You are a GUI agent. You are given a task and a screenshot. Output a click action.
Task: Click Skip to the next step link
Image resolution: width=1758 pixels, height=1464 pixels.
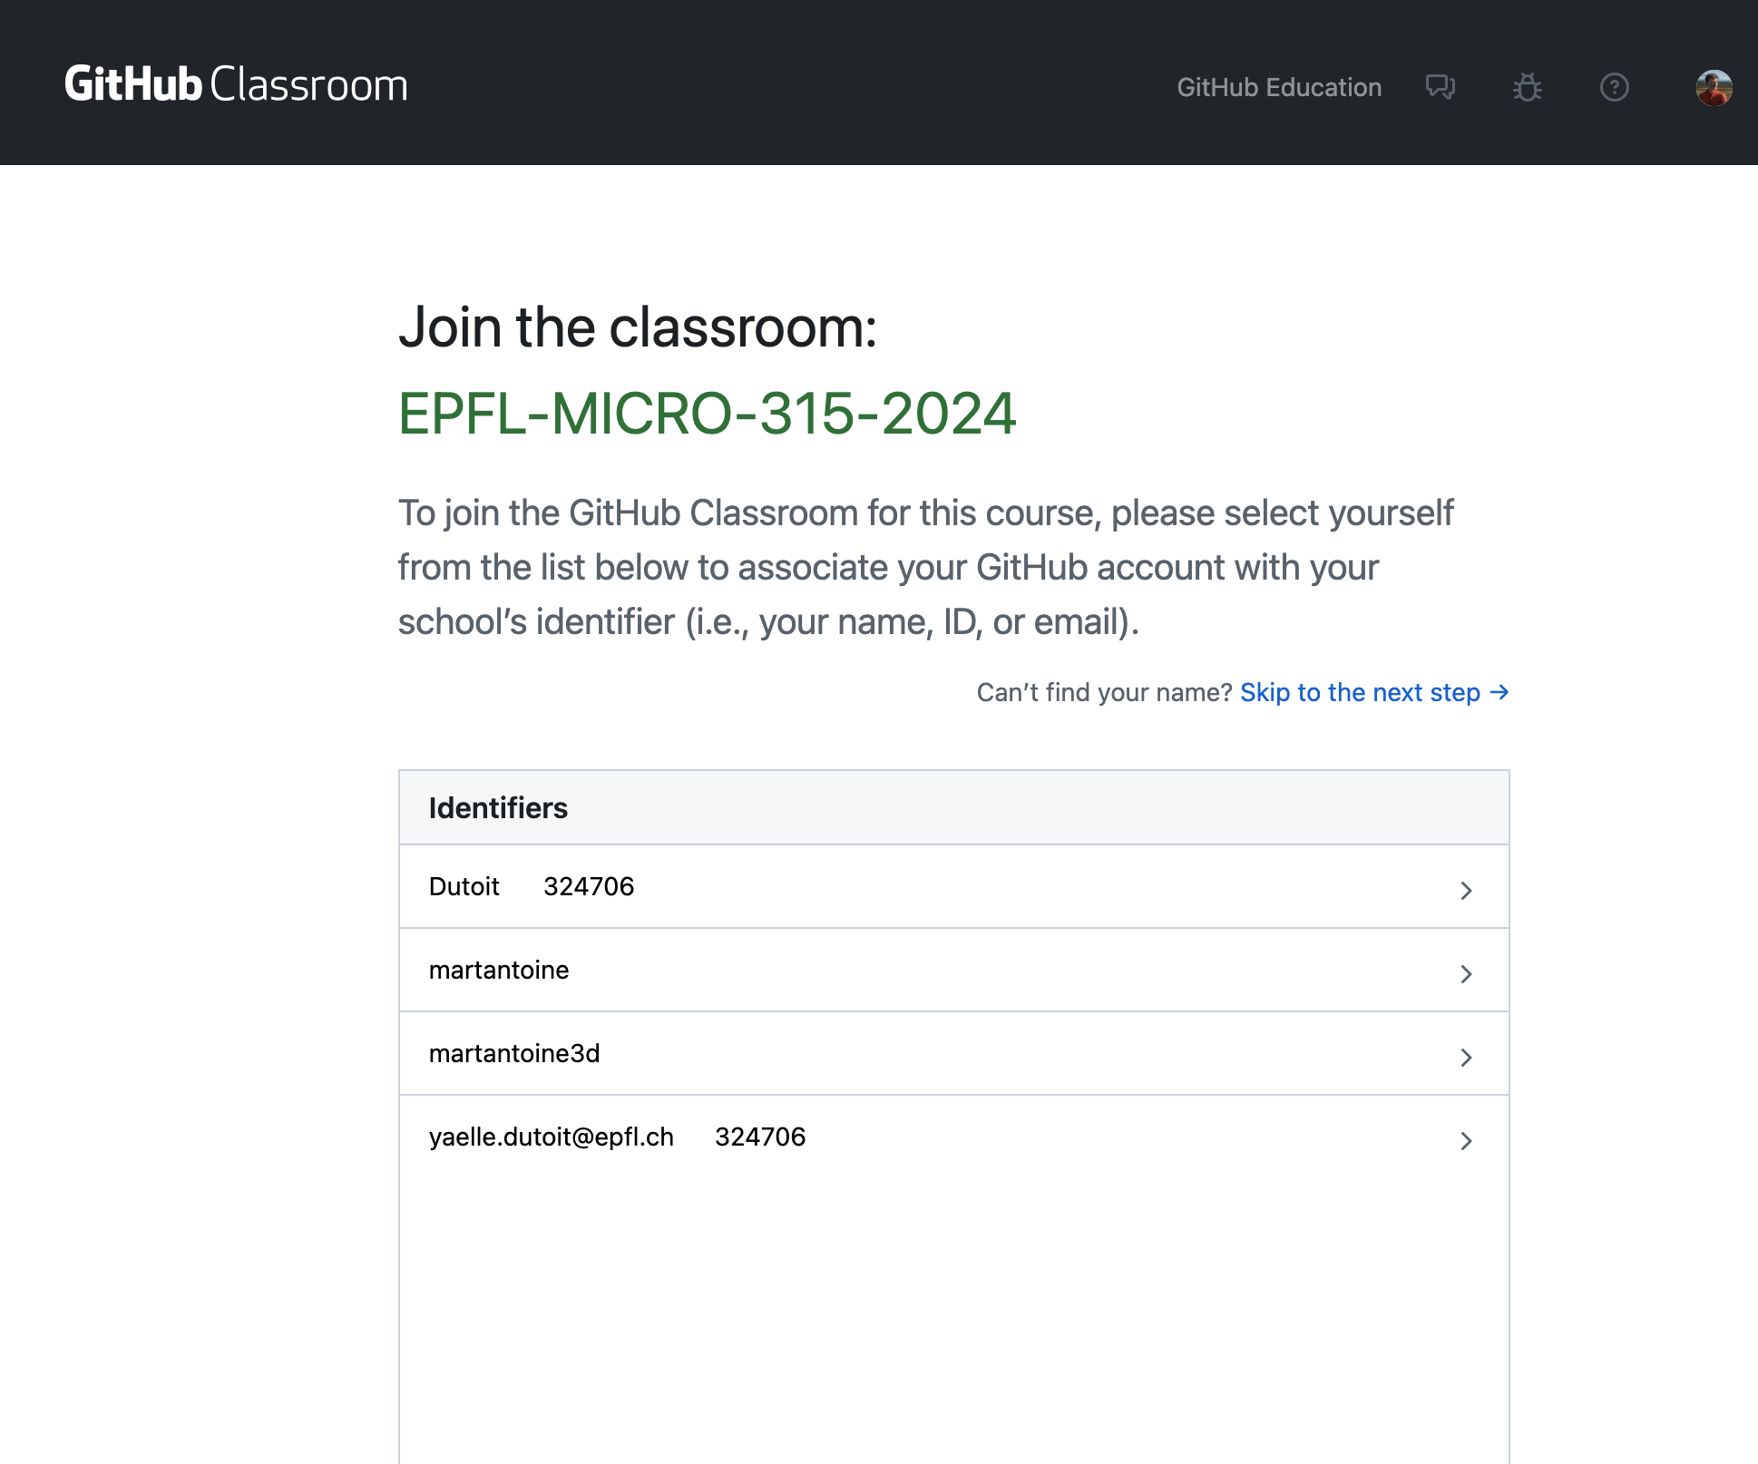pyautogui.click(x=1359, y=692)
